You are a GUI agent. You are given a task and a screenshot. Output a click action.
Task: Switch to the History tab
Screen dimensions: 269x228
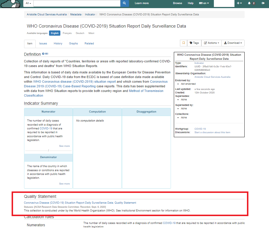(58, 44)
